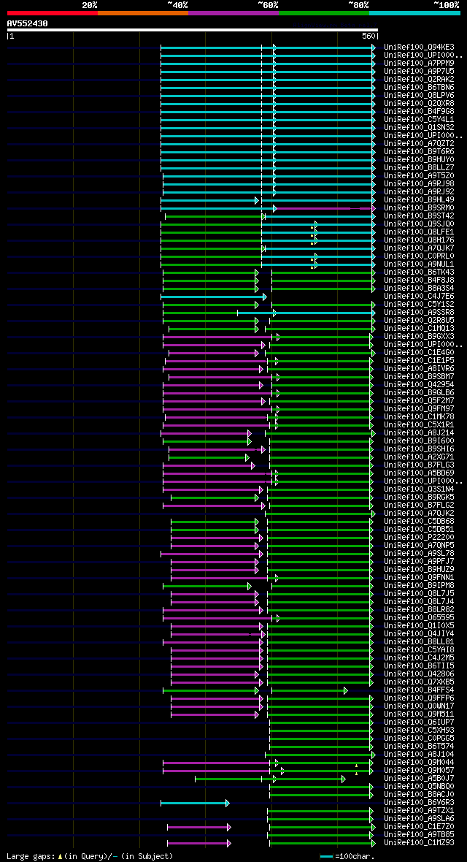Open hit UniRef100_A7QJK7
Screen dimensions: 467x862
[419, 248]
